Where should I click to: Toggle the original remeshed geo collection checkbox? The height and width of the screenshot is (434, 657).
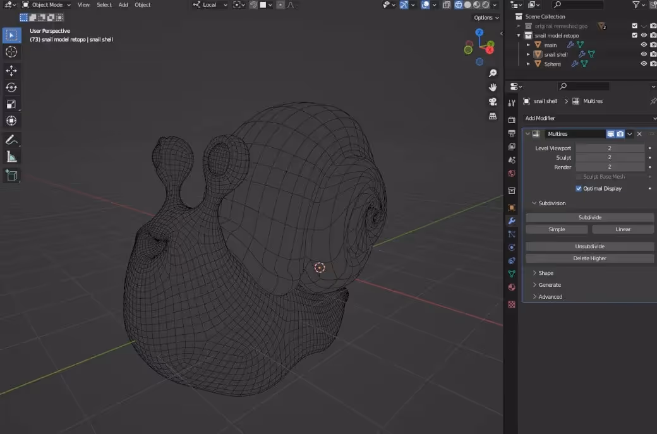(x=634, y=25)
